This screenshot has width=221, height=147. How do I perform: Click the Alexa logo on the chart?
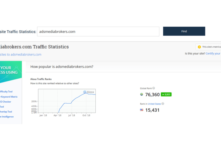pos(89,92)
